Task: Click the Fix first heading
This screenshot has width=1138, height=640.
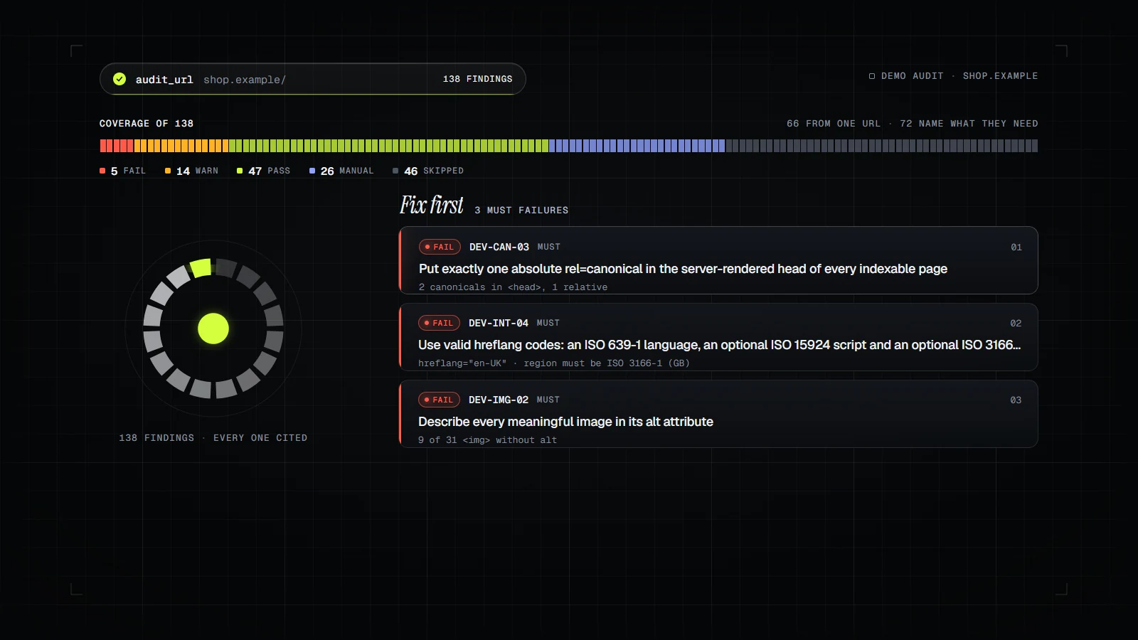Action: 431,205
